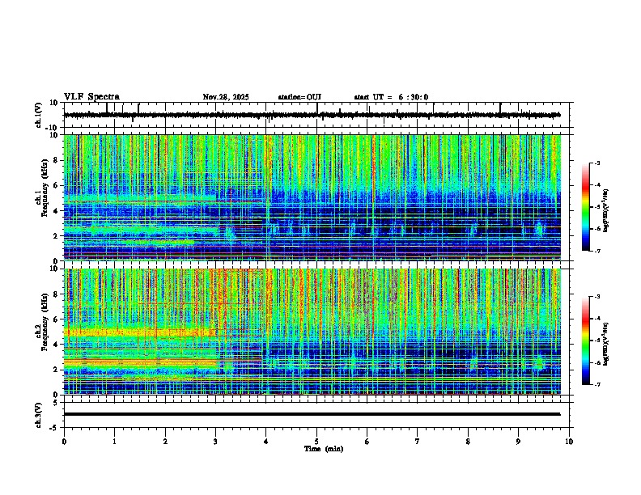Click the "-3" tick on ch.2 color bar
This screenshot has height=495, width=641.
point(596,297)
